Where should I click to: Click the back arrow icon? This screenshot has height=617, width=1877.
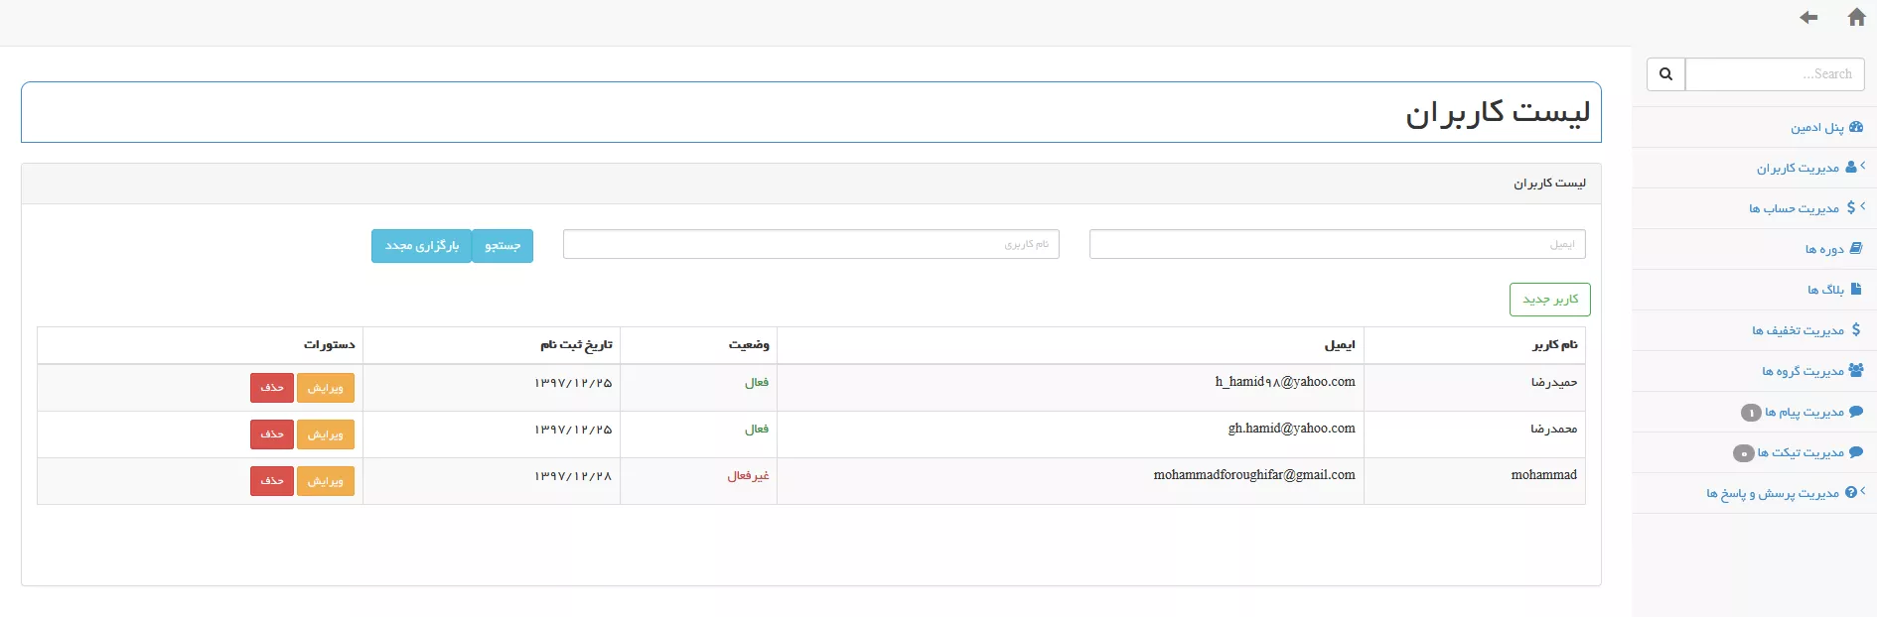pyautogui.click(x=1808, y=17)
